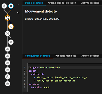Go to previous step with up chevron
The height and width of the screenshot is (94, 102).
tap(18, 5)
